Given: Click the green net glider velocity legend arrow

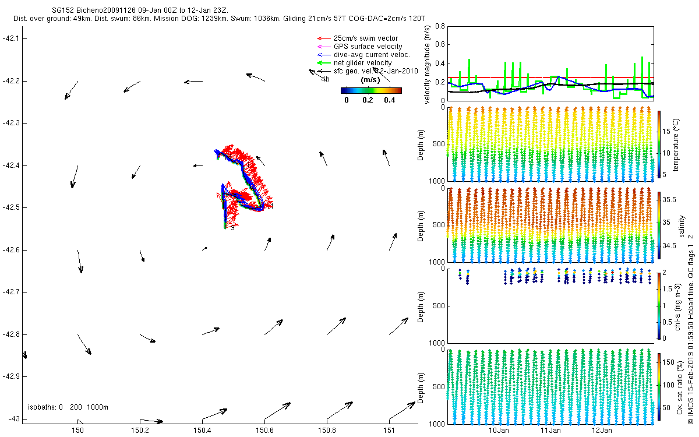Looking at the screenshot, I should [x=323, y=63].
